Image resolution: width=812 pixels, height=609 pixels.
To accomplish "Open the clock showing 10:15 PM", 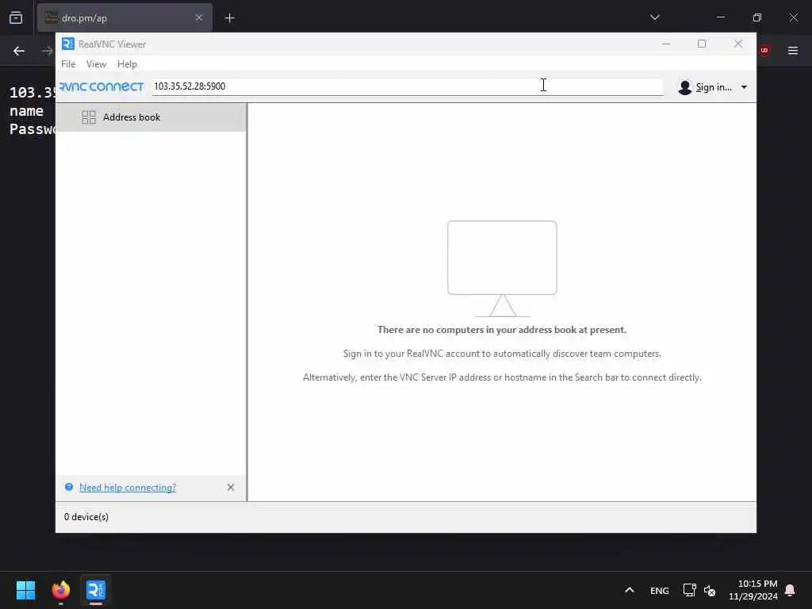I will [753, 590].
